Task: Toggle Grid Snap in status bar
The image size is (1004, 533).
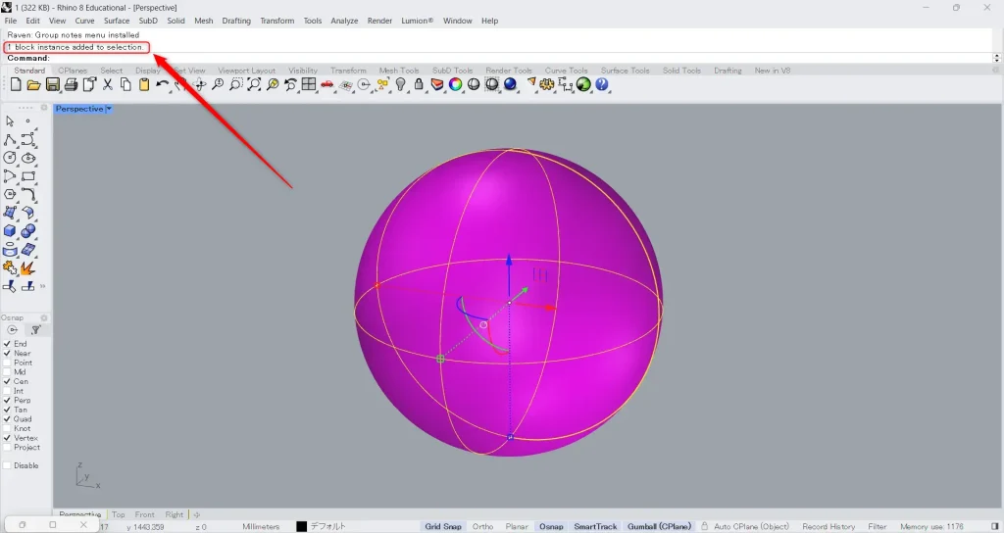Action: click(443, 526)
